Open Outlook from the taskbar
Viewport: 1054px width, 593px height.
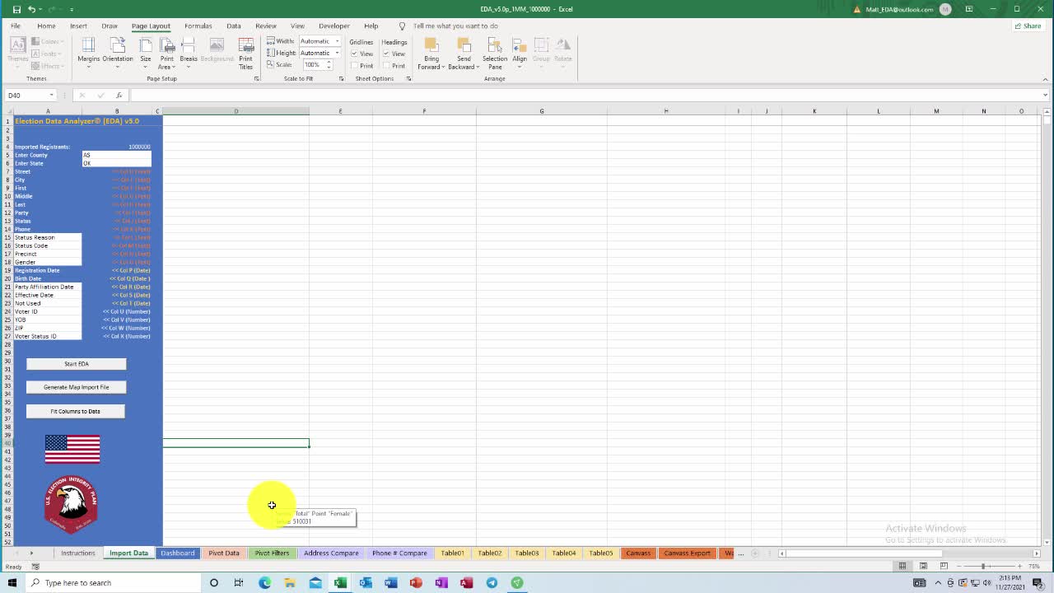click(x=366, y=582)
